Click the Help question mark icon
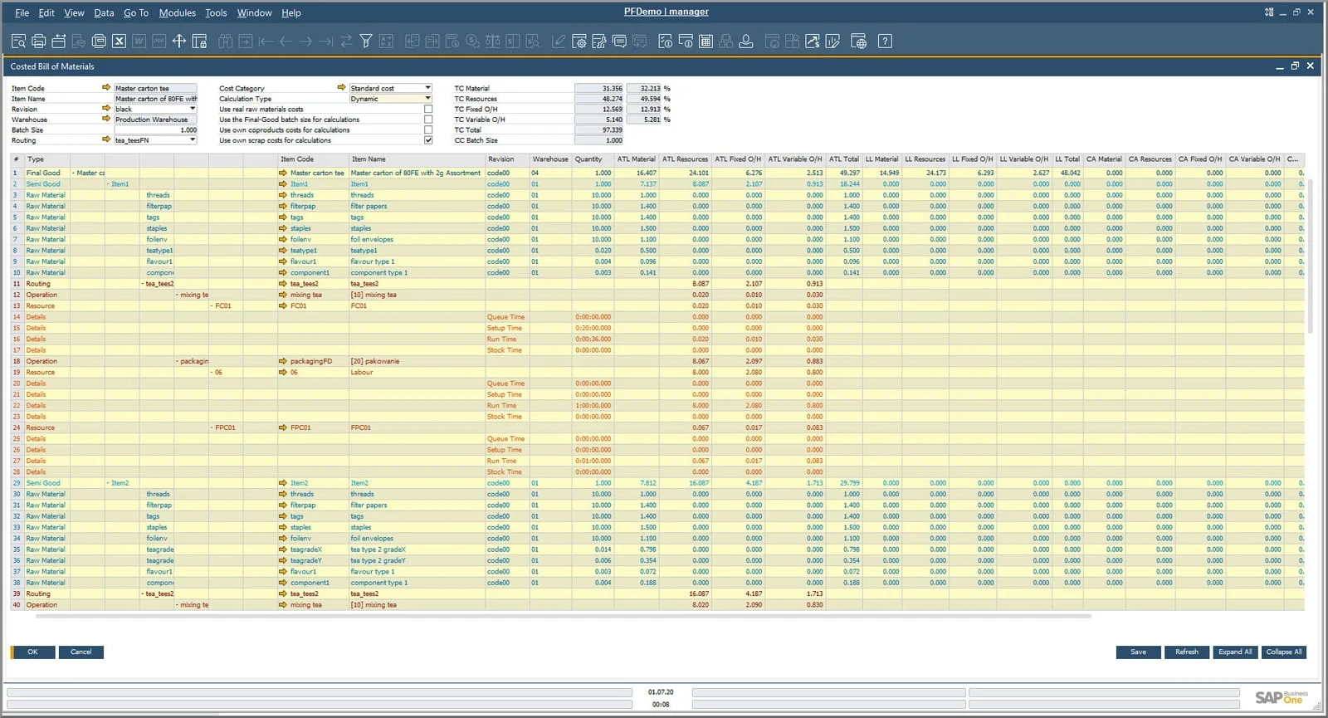 (x=885, y=41)
